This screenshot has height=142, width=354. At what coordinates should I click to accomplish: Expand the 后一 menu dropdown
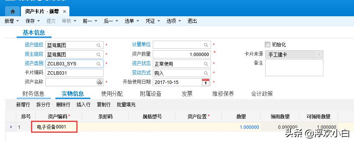coord(117,21)
